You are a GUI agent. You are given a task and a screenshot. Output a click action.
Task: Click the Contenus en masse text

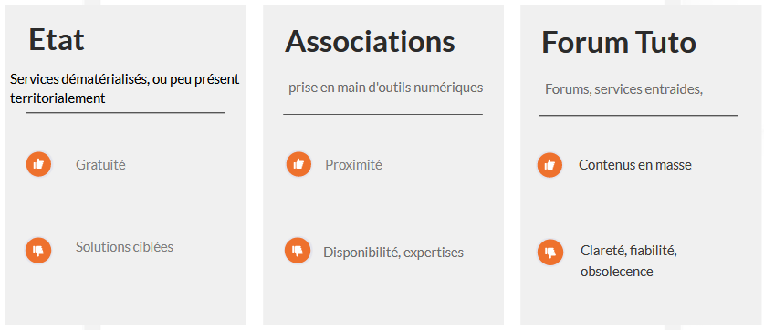coord(635,165)
